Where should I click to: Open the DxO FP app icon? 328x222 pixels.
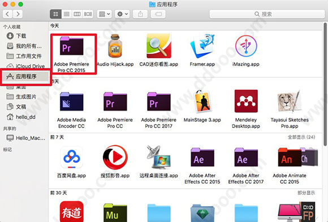click(308, 212)
